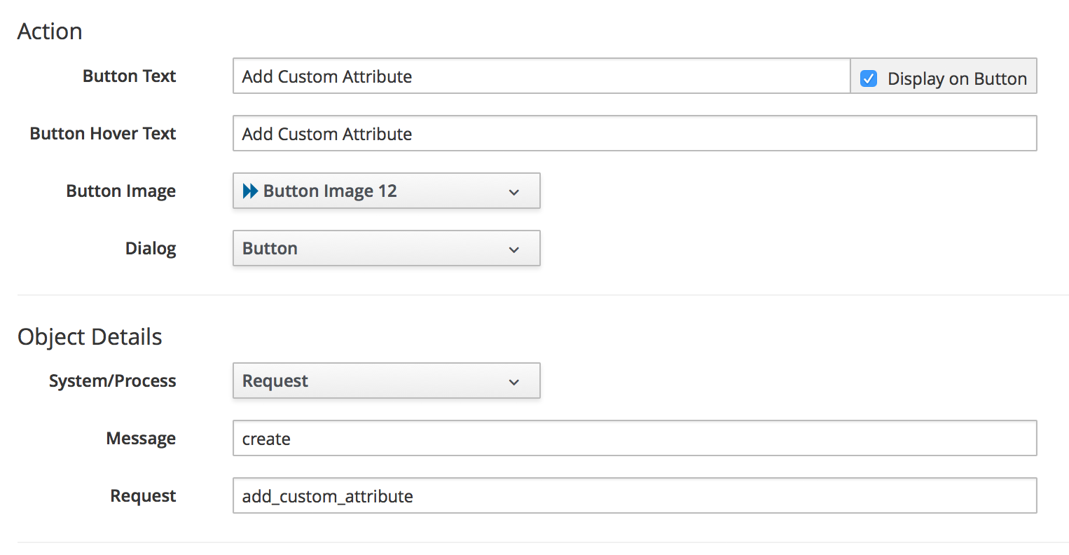Click the Button Hover Text label

[x=103, y=134]
